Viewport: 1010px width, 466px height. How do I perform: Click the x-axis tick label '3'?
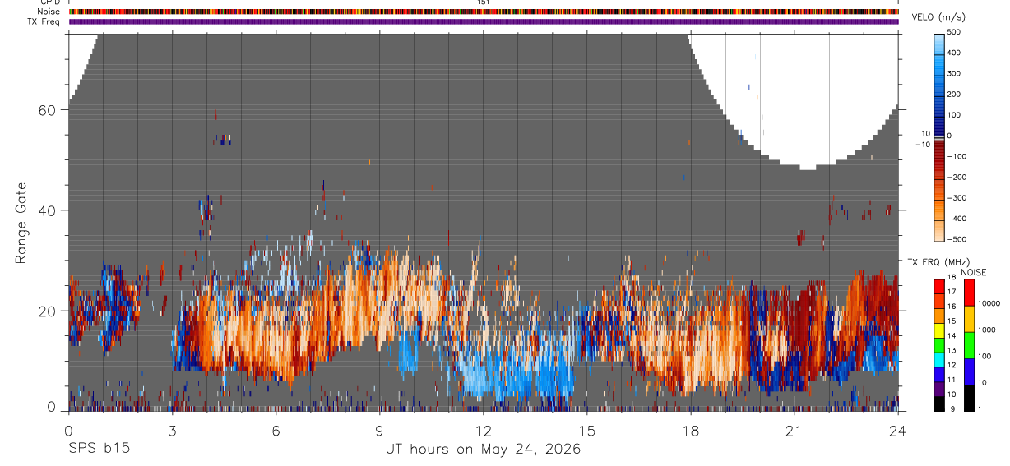[172, 430]
